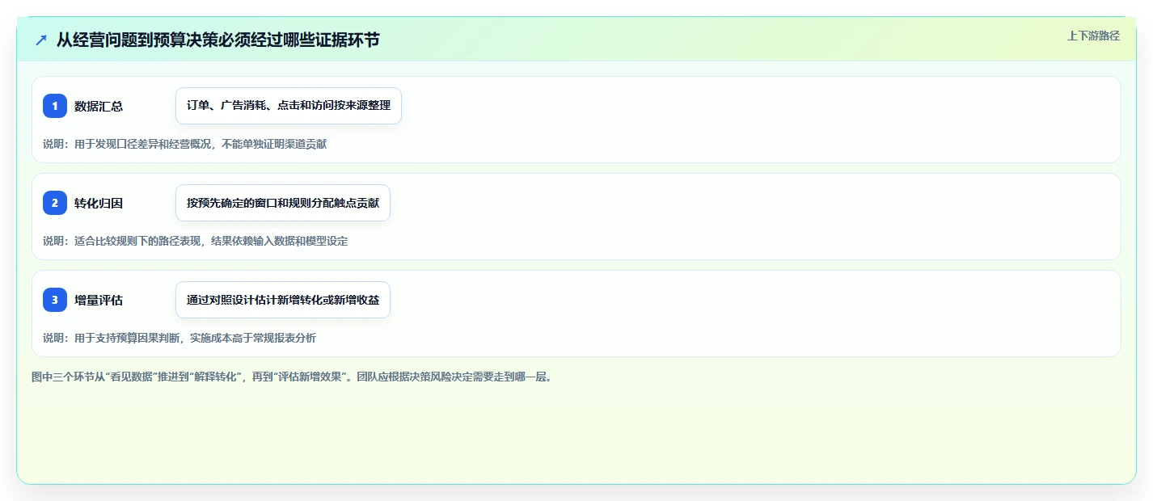Click the blue step number 1 badge
The width and height of the screenshot is (1153, 501).
click(55, 106)
